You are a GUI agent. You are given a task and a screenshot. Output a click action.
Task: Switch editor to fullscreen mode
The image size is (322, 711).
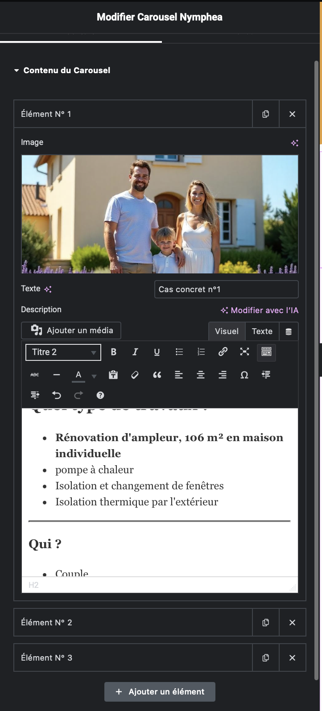[245, 352]
